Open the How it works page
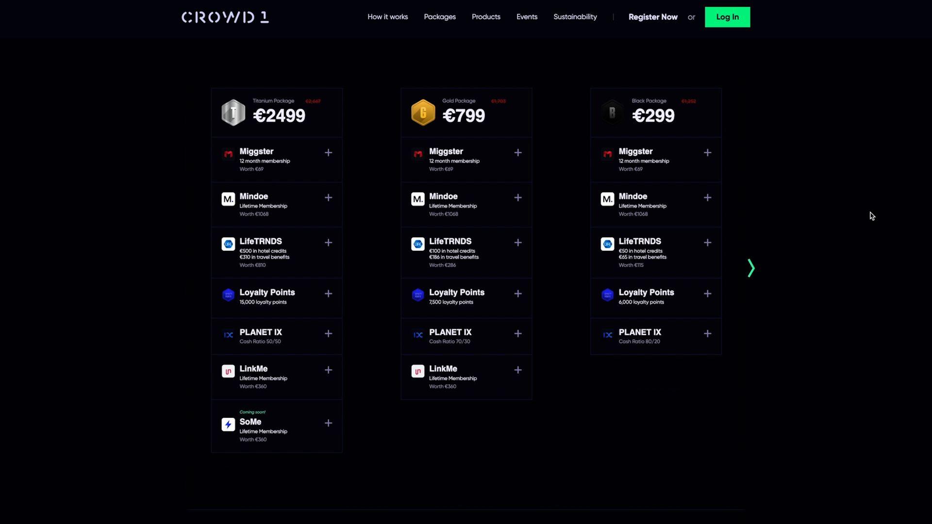This screenshot has width=932, height=524. [x=387, y=17]
